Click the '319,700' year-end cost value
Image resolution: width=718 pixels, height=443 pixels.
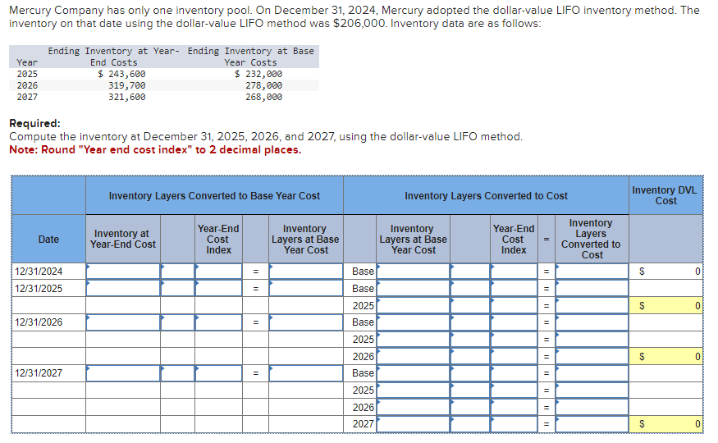click(127, 85)
